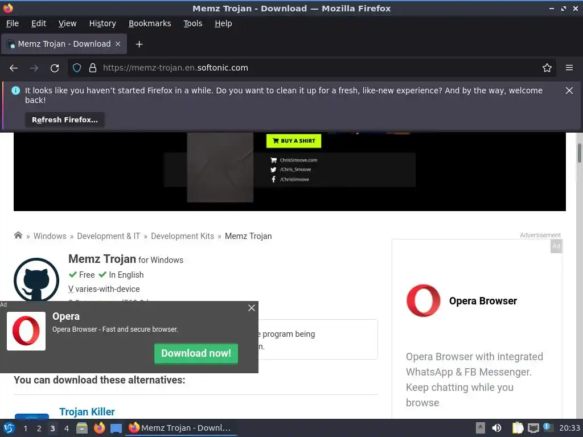The width and height of the screenshot is (583, 437).
Task: Open the Development & IT breadcrumb link
Action: click(x=109, y=236)
